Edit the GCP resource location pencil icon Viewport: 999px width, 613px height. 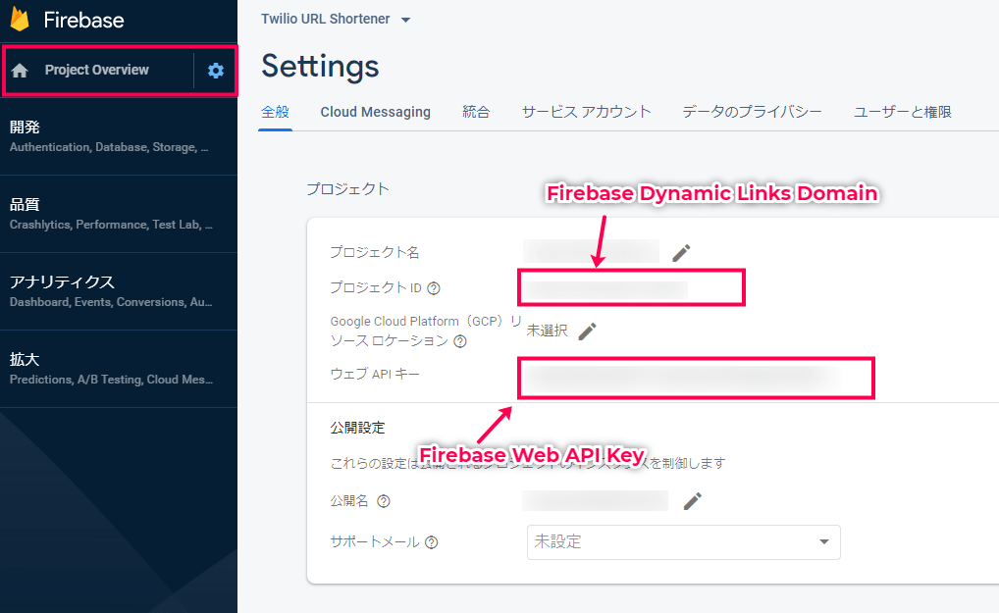tap(587, 331)
